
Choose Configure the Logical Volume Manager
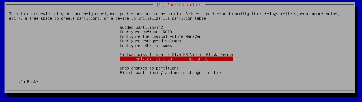161,36
